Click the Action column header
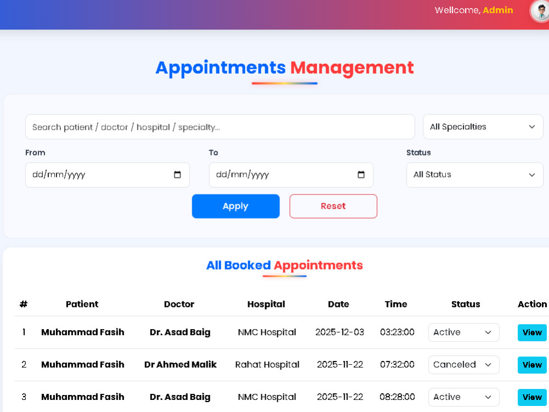 pyautogui.click(x=532, y=304)
